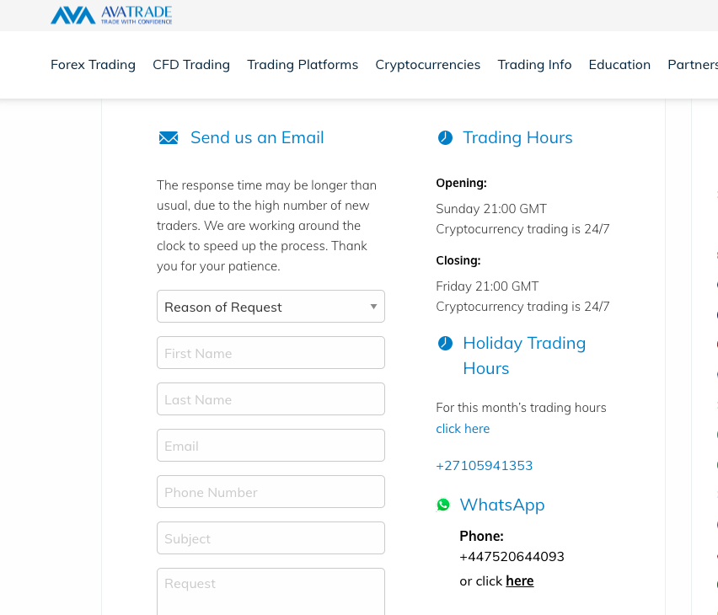
Task: Follow the 'click here' holiday hours link
Action: coord(463,429)
